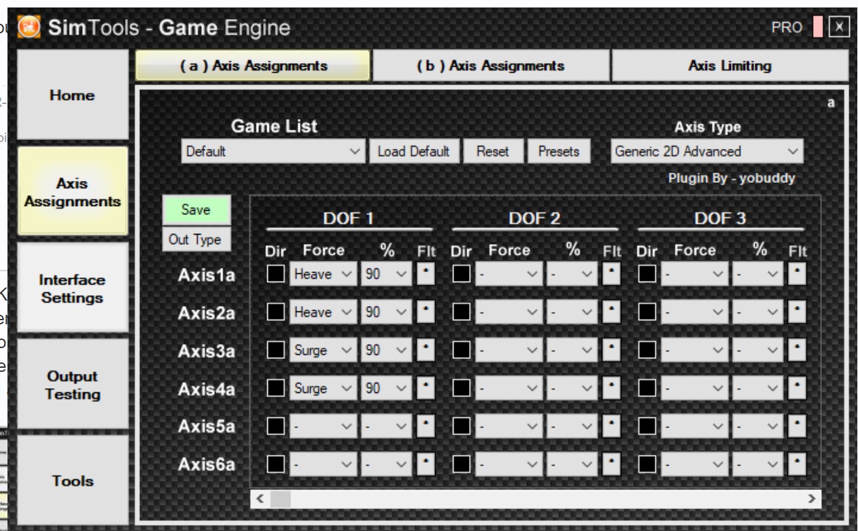Click Axis5a DOF 1 Flt filter button

(426, 426)
